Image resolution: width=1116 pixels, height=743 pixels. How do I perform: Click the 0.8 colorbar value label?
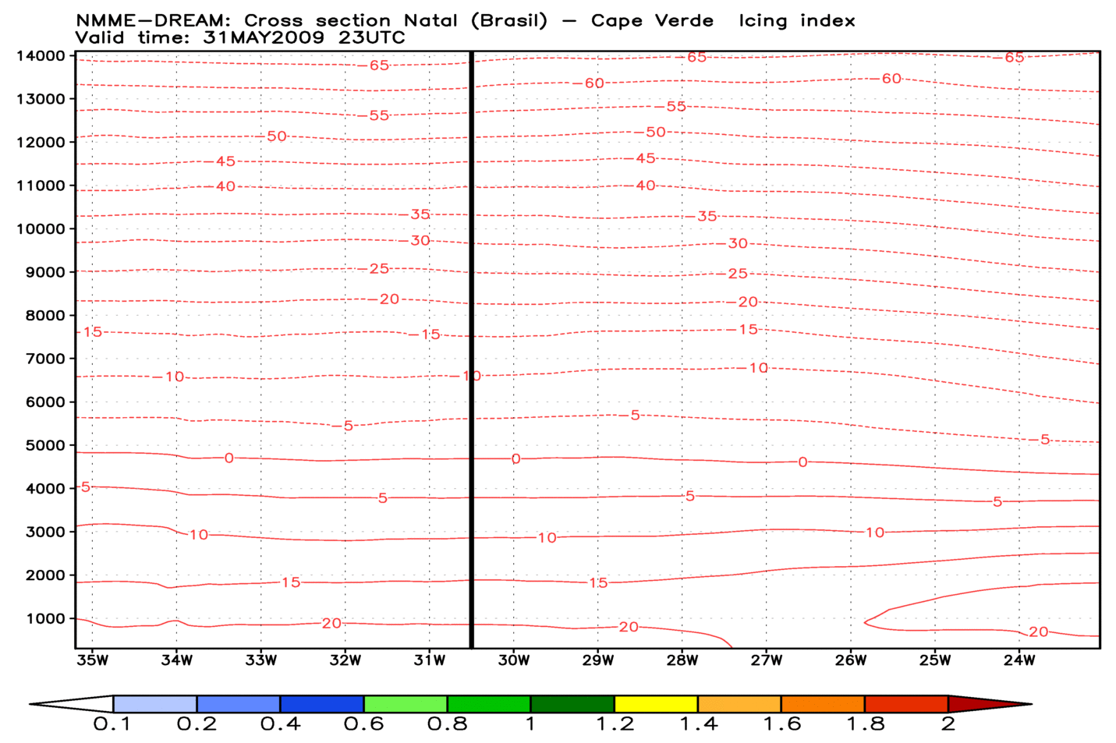click(447, 724)
